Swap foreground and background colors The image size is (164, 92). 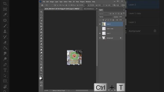42,76
